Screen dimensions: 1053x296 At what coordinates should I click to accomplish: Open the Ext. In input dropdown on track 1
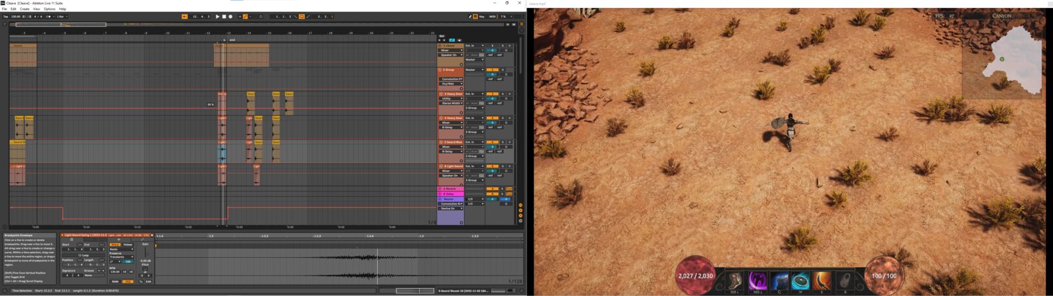(475, 46)
